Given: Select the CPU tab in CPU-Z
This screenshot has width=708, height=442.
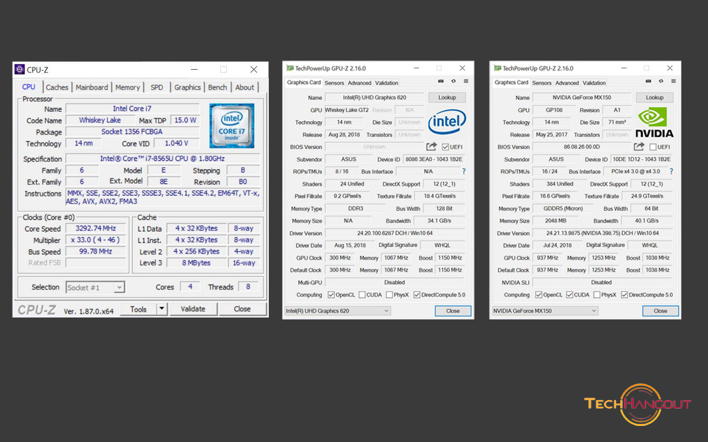Looking at the screenshot, I should 29,87.
